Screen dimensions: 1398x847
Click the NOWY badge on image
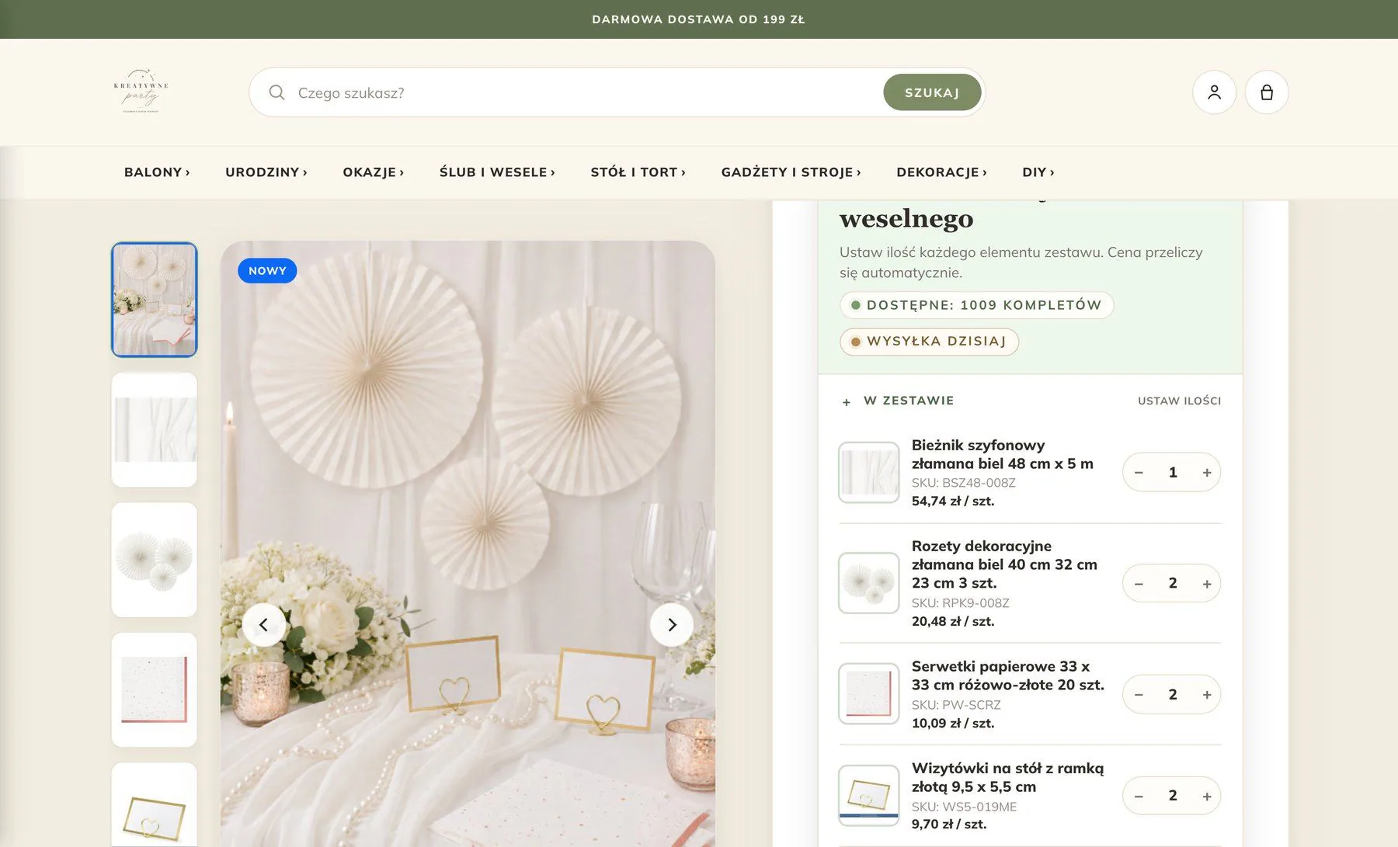point(267,271)
